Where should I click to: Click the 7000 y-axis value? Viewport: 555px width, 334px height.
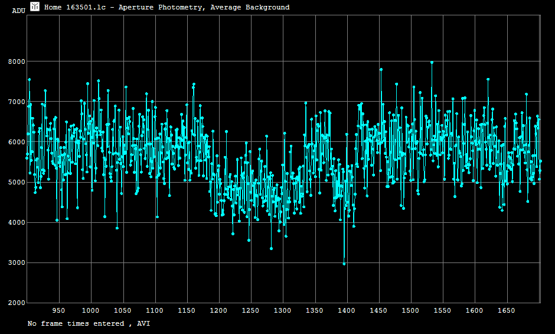click(17, 102)
